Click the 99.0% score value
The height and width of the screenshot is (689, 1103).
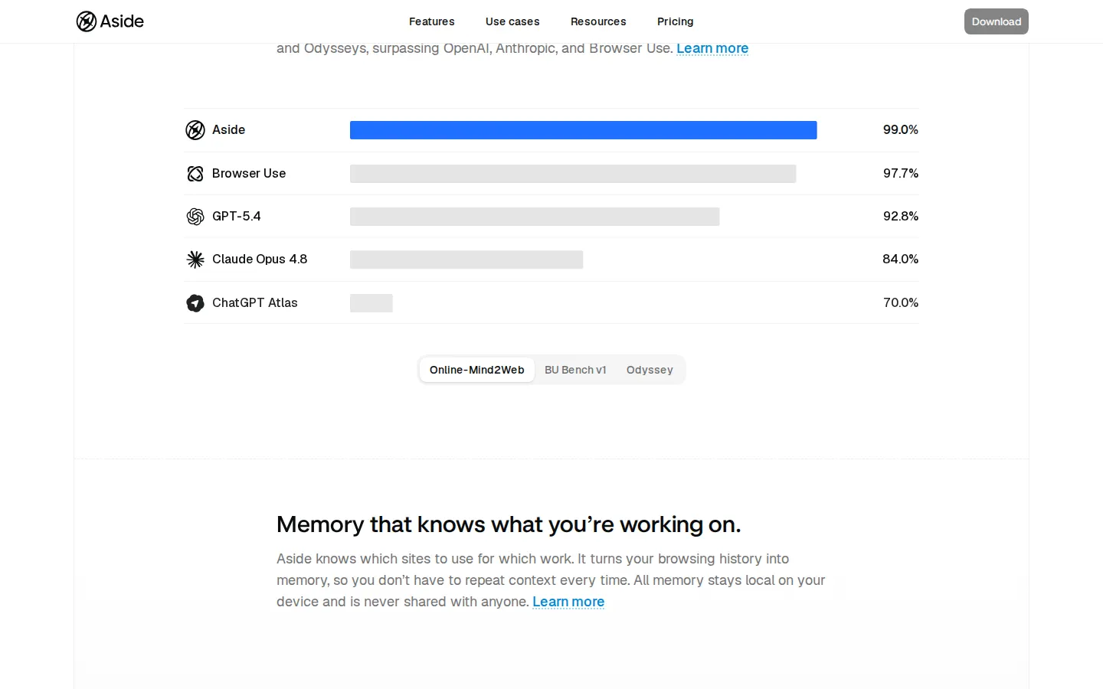tap(901, 130)
